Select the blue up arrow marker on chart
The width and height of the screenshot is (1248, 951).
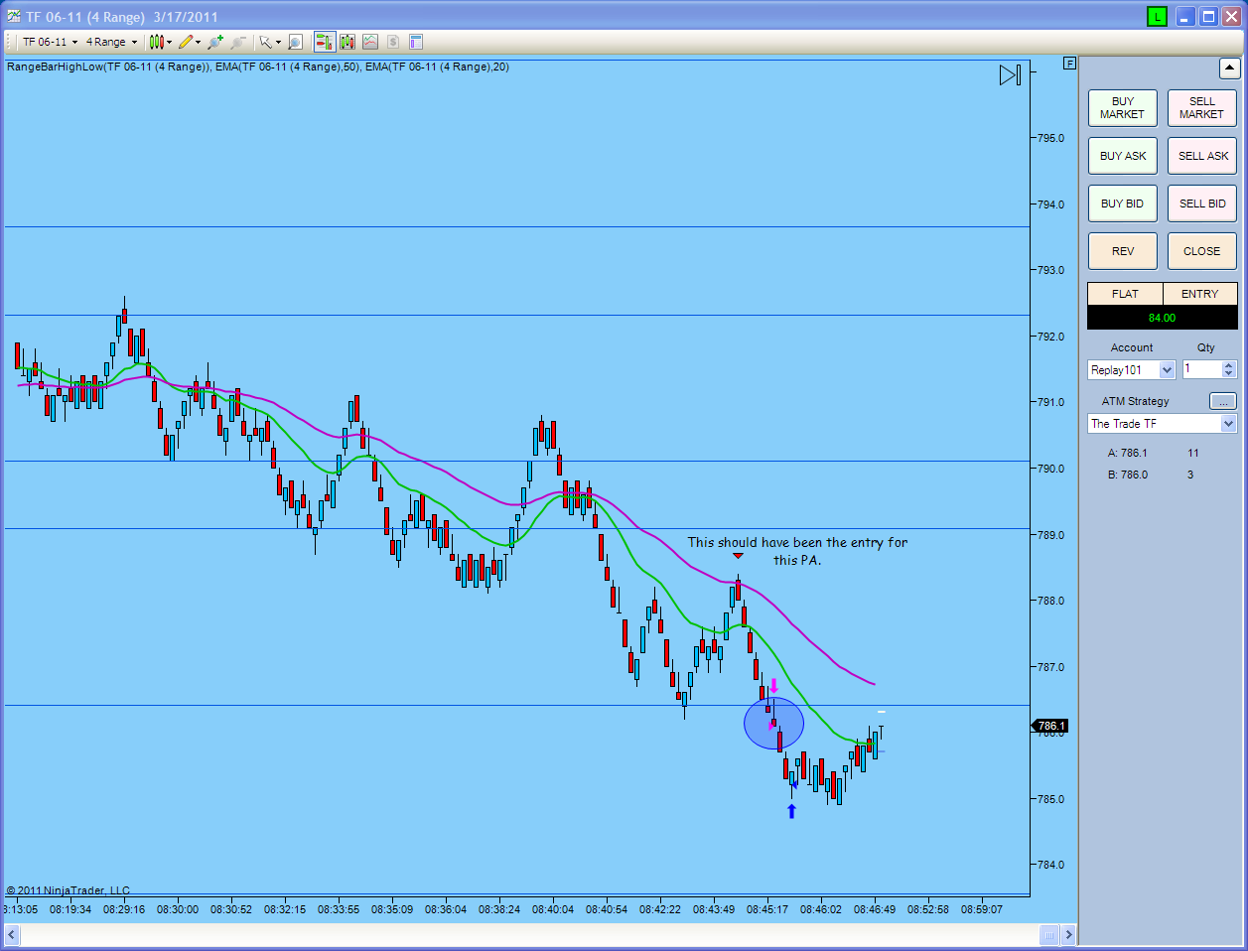tap(791, 811)
